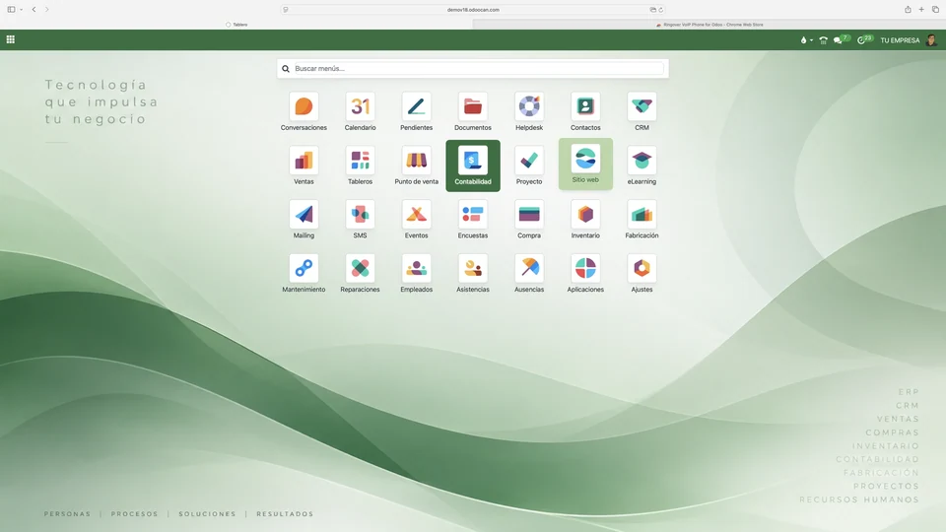Open the Empleados app
The image size is (946, 532).
click(x=416, y=274)
